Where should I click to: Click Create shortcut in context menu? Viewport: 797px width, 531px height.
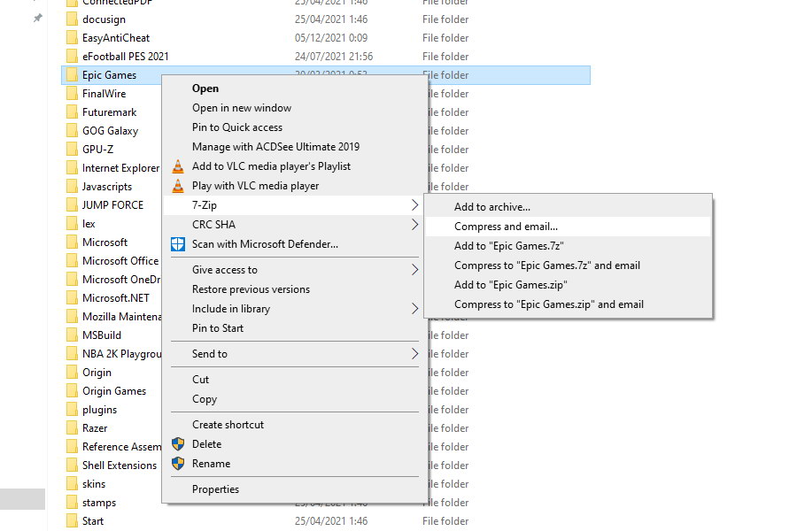pos(228,425)
